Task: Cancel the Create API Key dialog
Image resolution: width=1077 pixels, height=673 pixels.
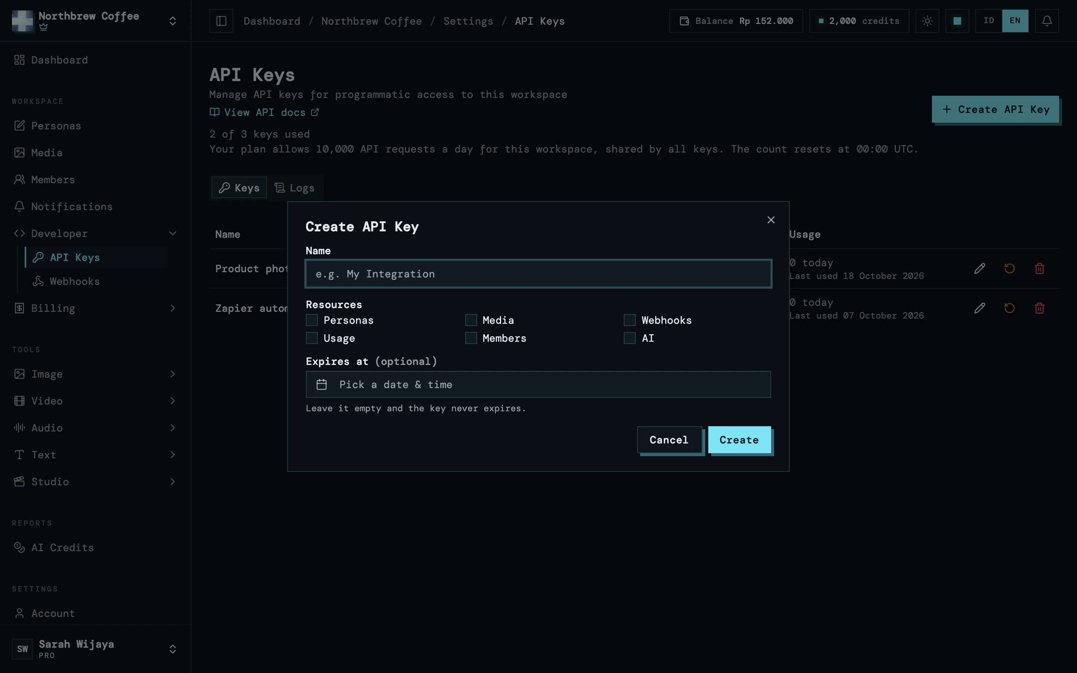Action: (x=669, y=440)
